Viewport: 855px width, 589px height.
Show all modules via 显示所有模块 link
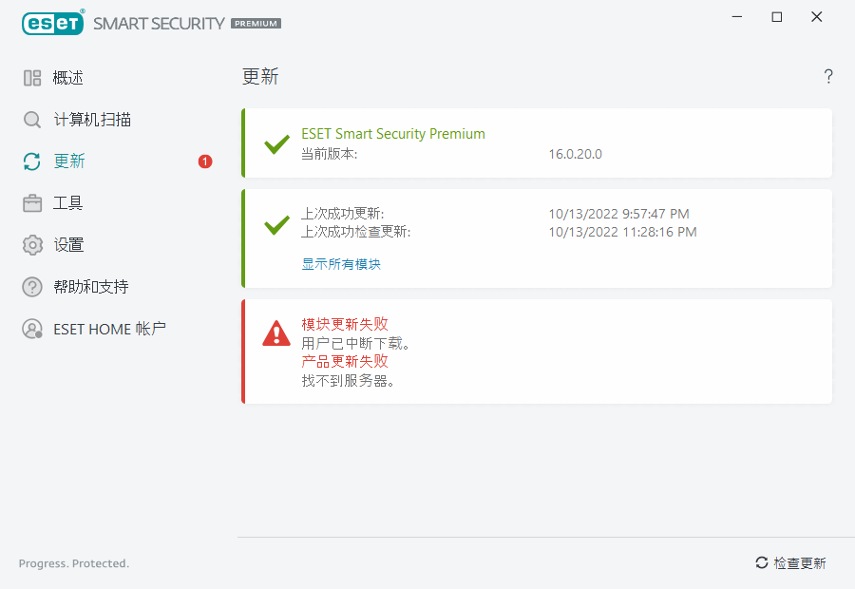click(341, 264)
